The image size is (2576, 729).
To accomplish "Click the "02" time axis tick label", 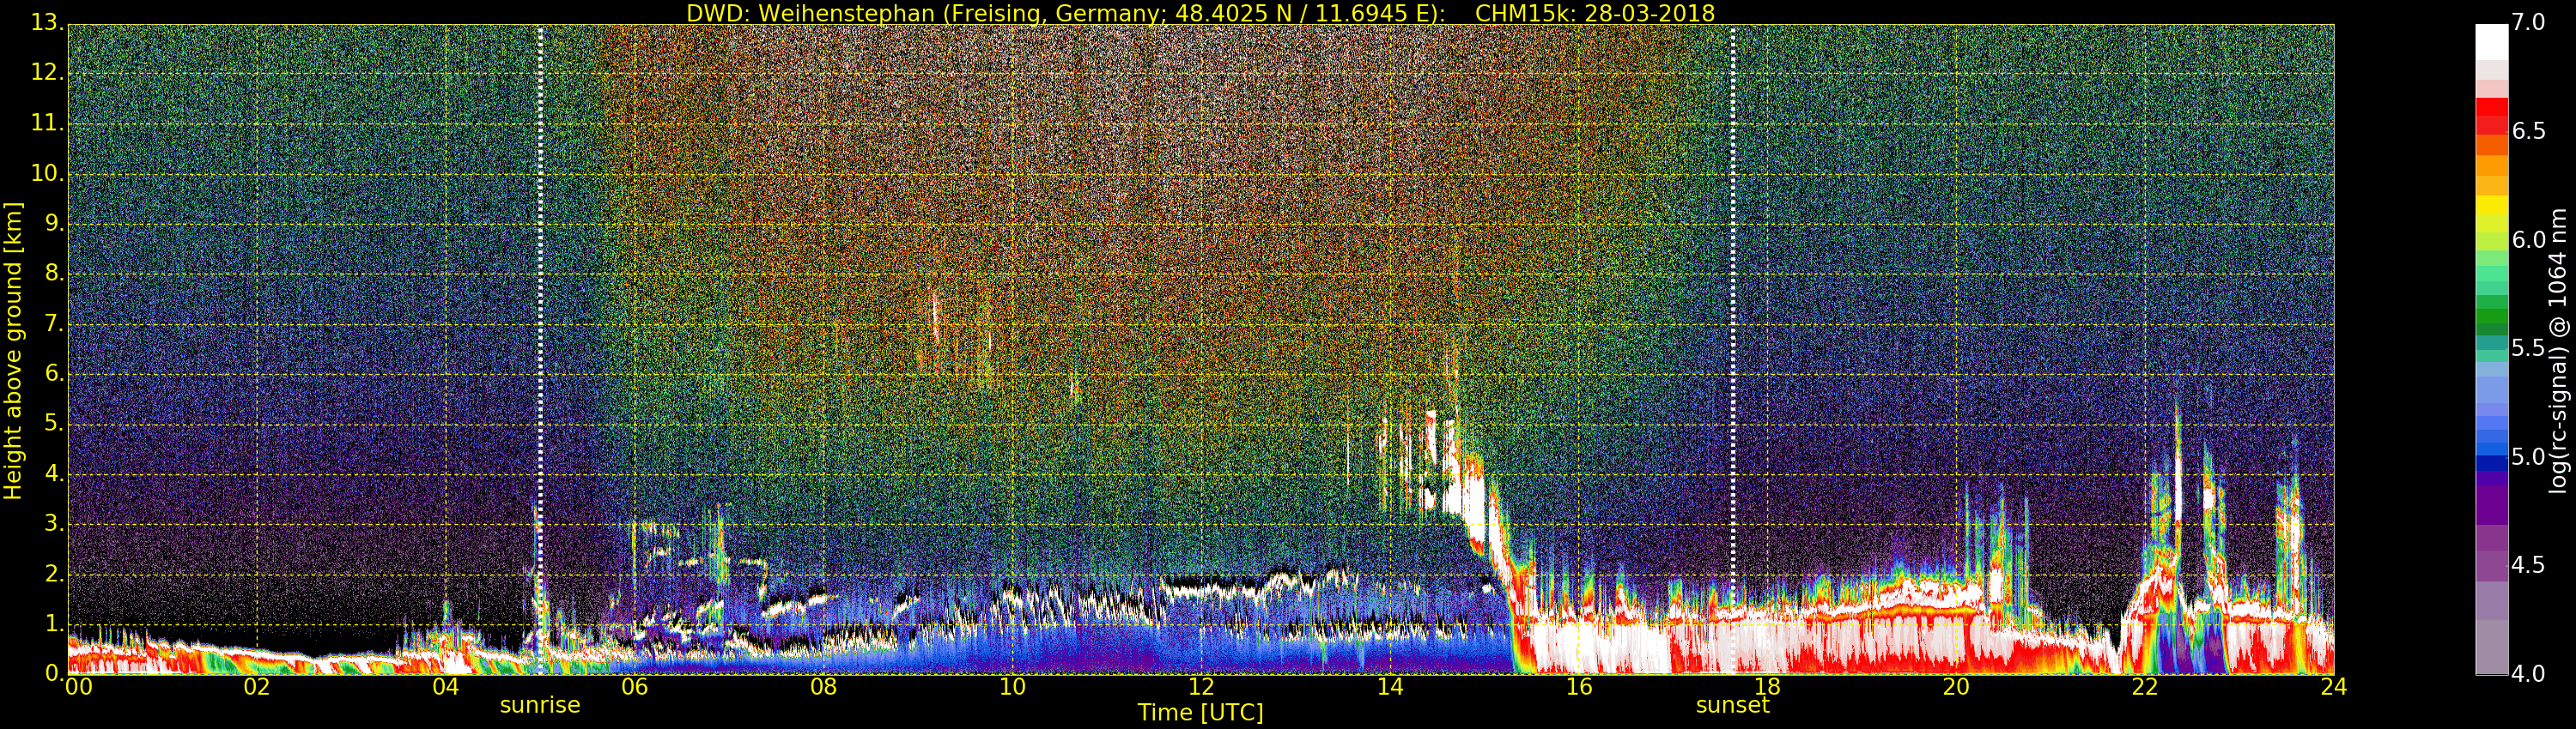I will click(257, 687).
